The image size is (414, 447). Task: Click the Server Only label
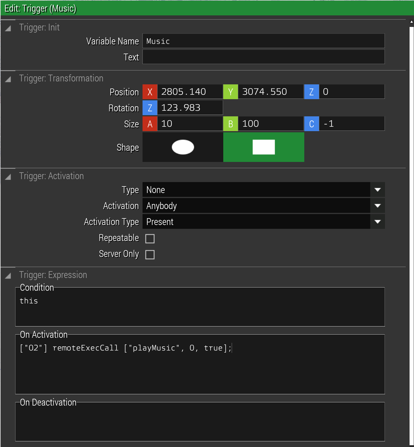click(119, 254)
